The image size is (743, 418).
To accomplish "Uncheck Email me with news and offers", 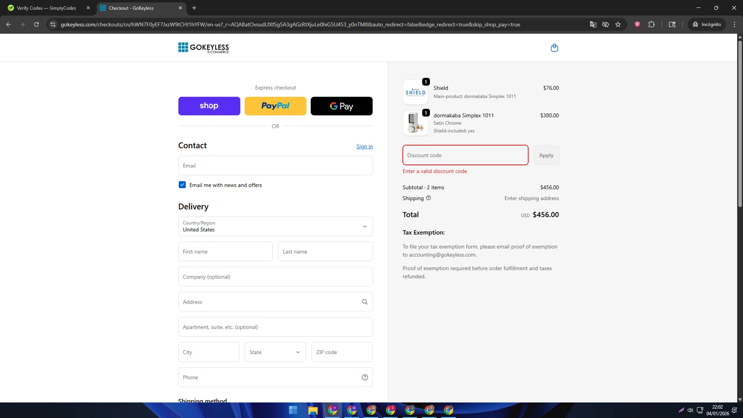I will click(182, 185).
